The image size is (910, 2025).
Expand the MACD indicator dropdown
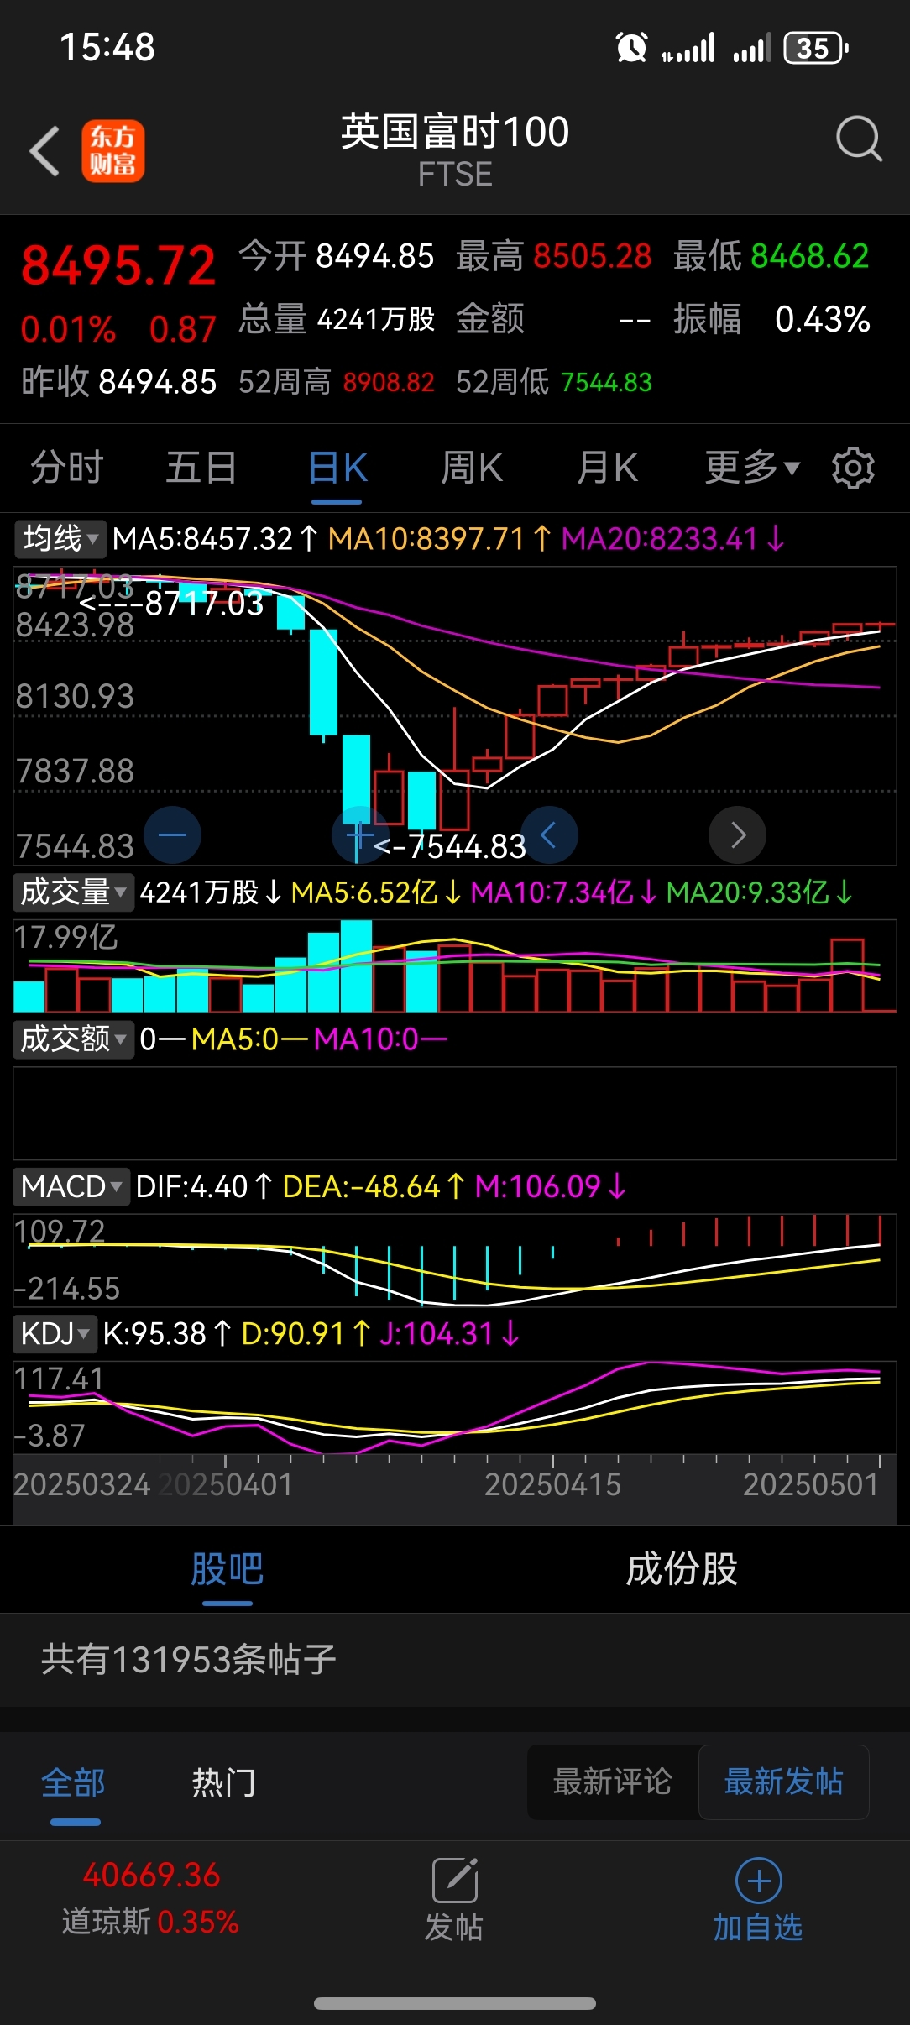pyautogui.click(x=71, y=1186)
